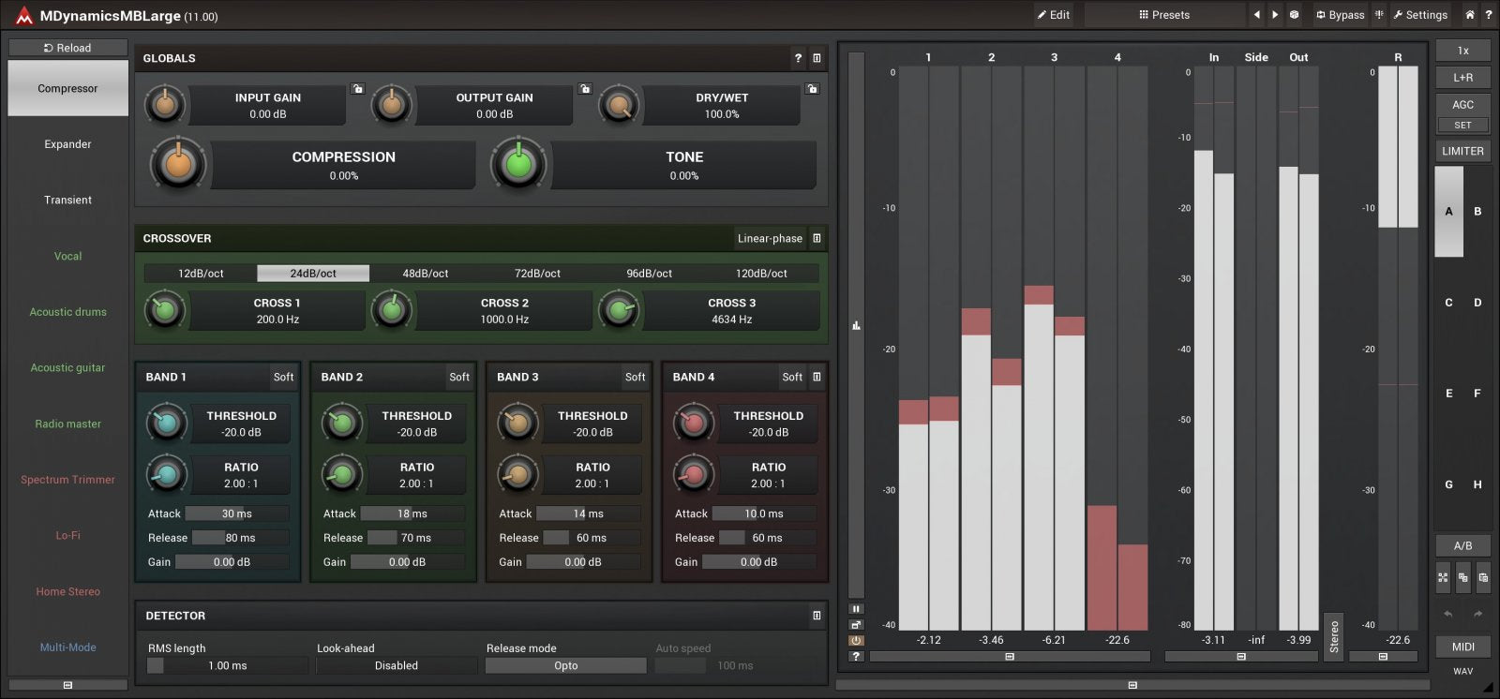This screenshot has width=1500, height=699.
Task: Click the Reload button
Action: (x=67, y=48)
